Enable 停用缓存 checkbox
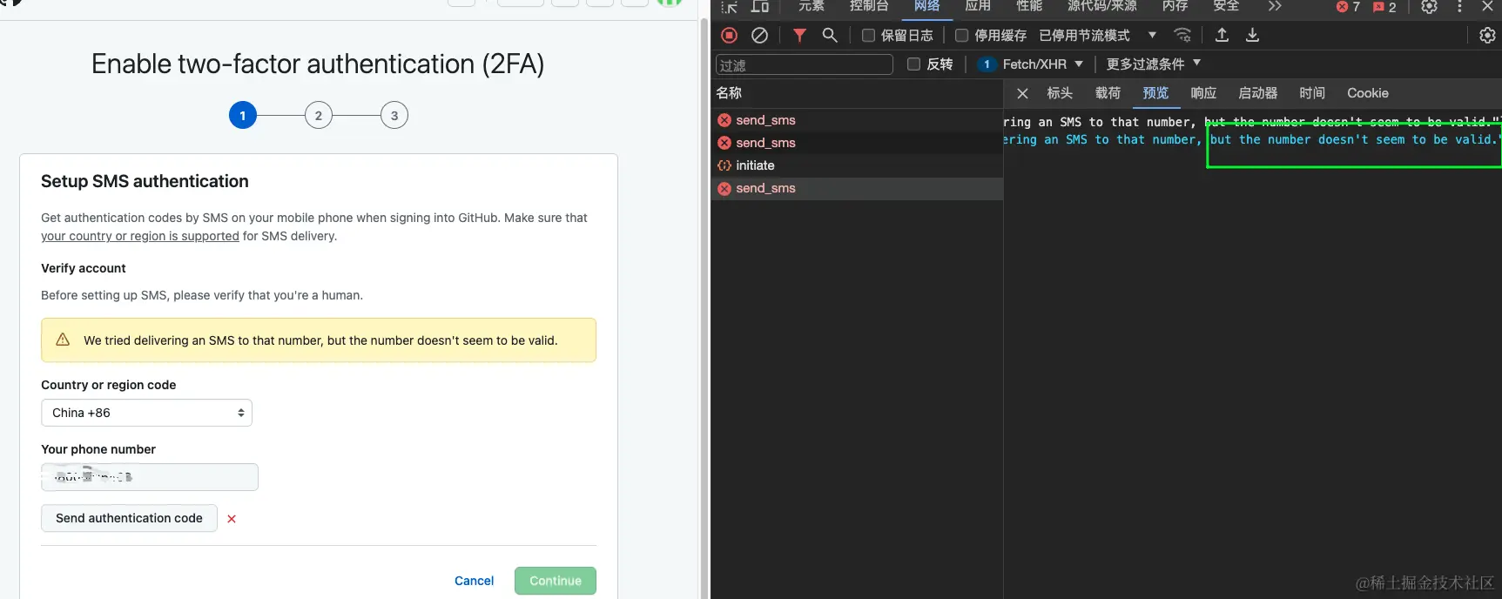 click(x=961, y=36)
